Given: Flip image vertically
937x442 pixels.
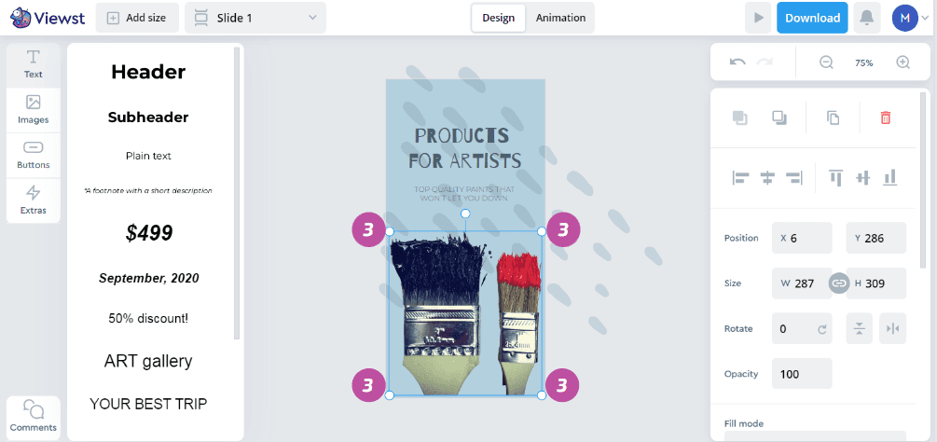Looking at the screenshot, I should (x=860, y=328).
